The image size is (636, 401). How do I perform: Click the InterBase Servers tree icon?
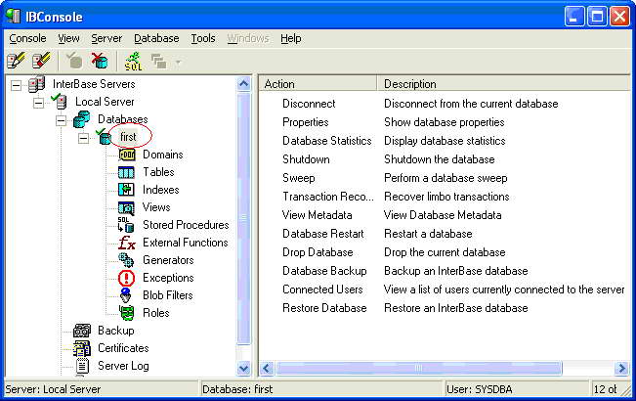pos(36,84)
